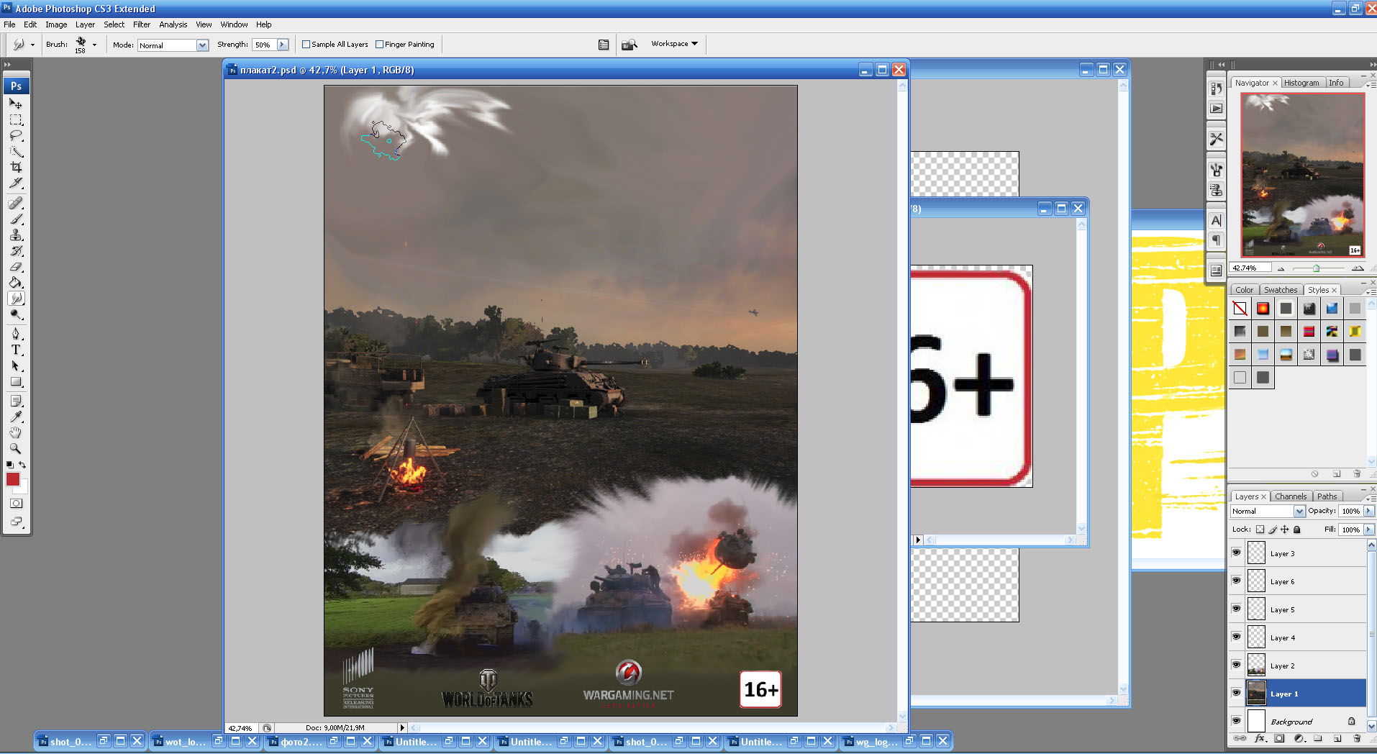Image resolution: width=1377 pixels, height=754 pixels.
Task: Select the Crop tool
Action: click(16, 167)
